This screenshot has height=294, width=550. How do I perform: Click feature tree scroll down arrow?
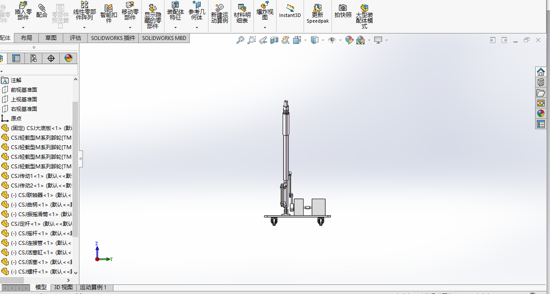[75, 272]
